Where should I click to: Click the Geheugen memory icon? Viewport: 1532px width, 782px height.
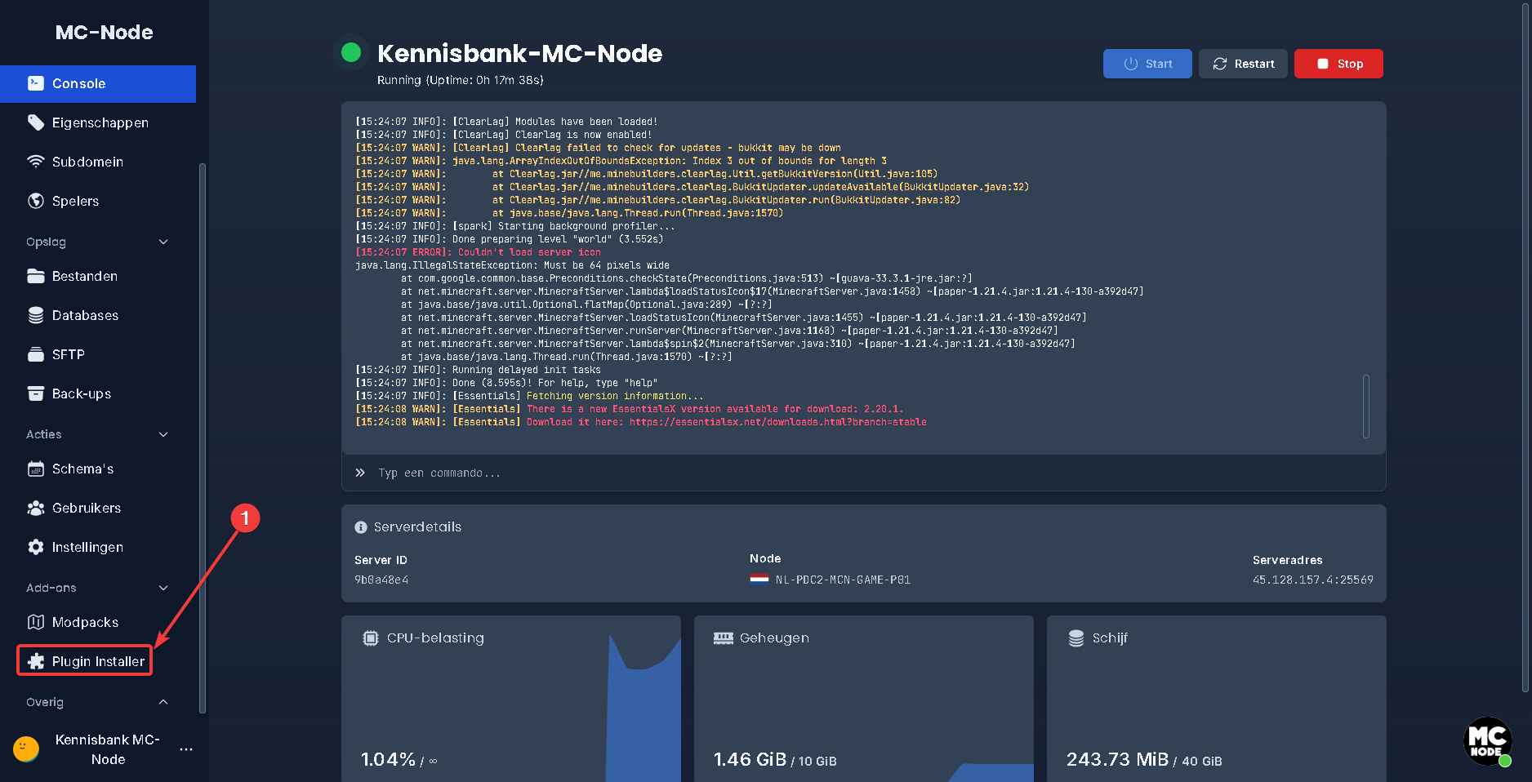(x=724, y=638)
